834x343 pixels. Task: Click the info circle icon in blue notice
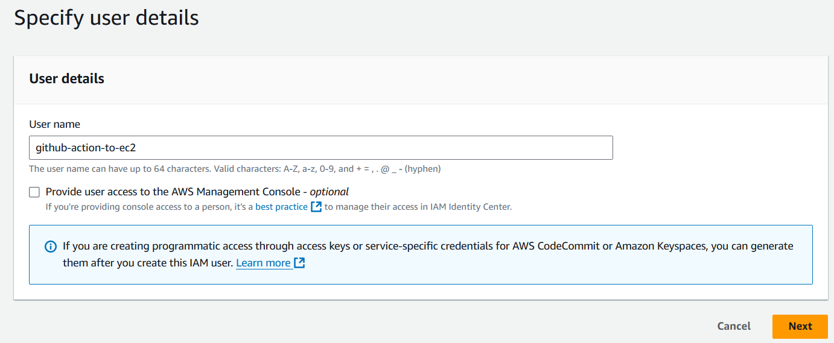(x=51, y=247)
